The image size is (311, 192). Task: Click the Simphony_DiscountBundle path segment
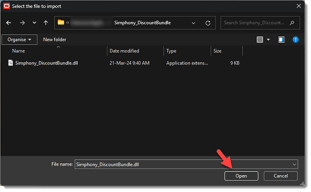[142, 22]
